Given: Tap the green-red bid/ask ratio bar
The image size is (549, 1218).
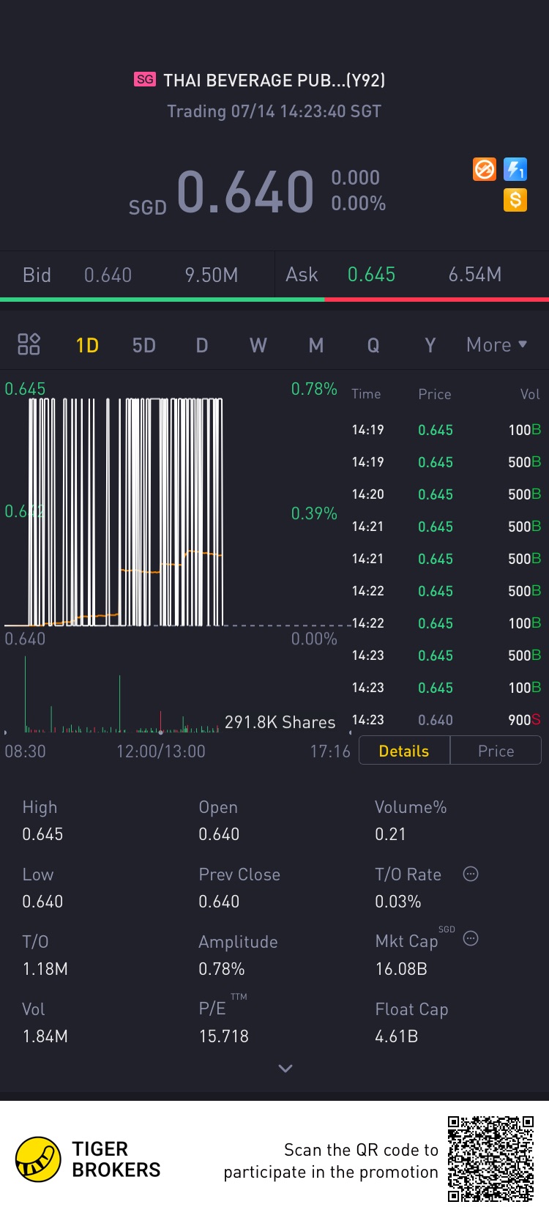Looking at the screenshot, I should [274, 299].
